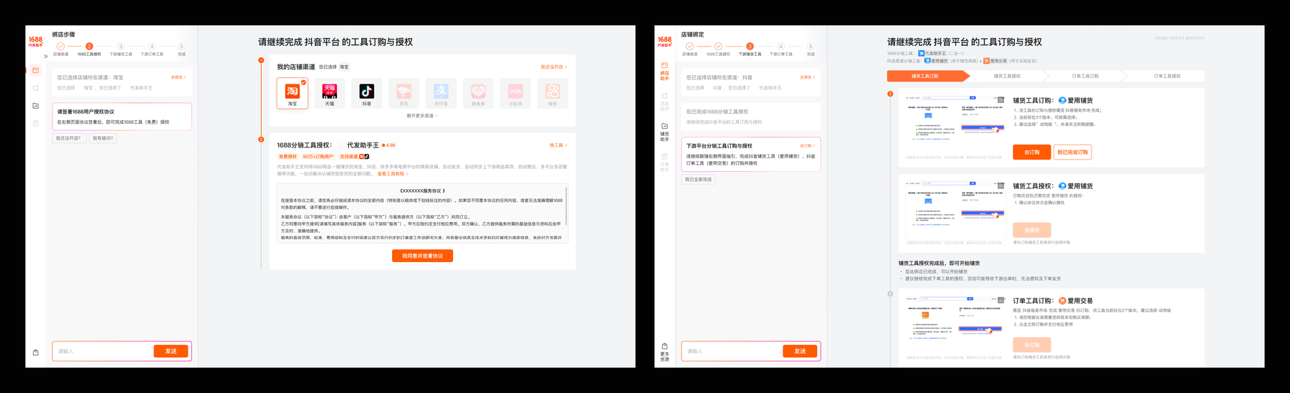1290x393 pixels.
Task: Open the 绑店 sidebar icon in left window
Action: coord(35,70)
